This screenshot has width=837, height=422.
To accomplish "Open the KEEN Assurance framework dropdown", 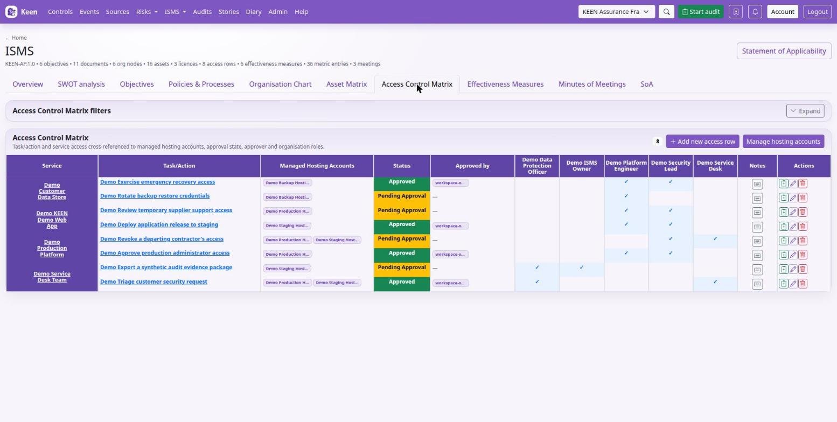I will 616,12.
